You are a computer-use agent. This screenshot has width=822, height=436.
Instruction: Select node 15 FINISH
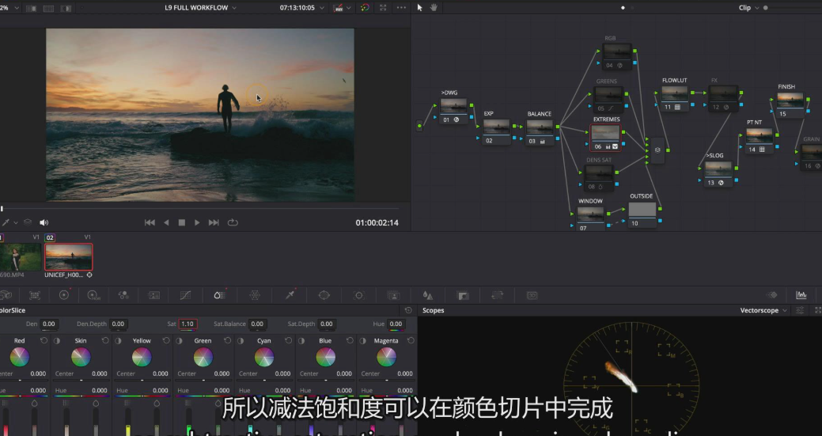[x=790, y=104]
